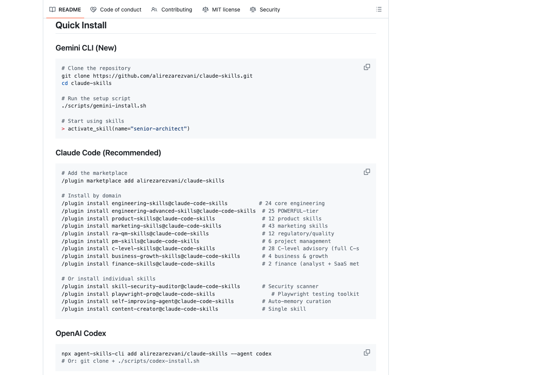Click the '# Or install individual skills' comment
Image resolution: width=551 pixels, height=375 pixels.
click(x=109, y=279)
